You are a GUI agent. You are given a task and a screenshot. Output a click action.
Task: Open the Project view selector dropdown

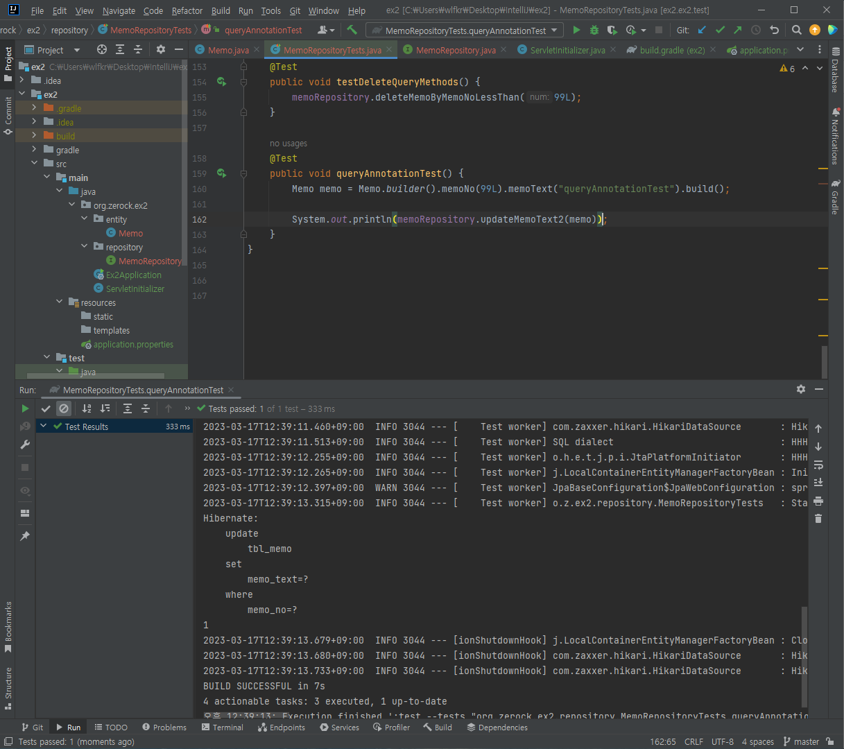point(53,50)
